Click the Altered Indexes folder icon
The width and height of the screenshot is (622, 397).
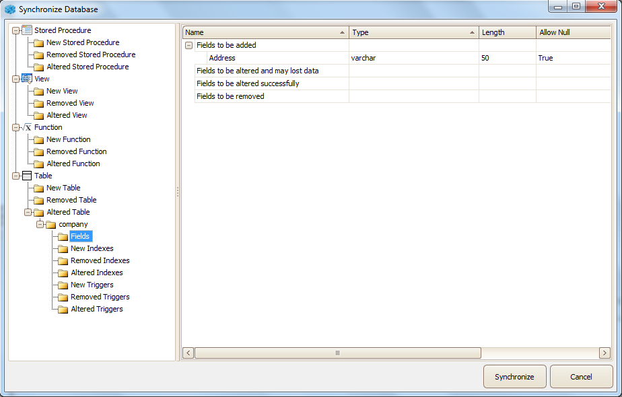pos(63,273)
